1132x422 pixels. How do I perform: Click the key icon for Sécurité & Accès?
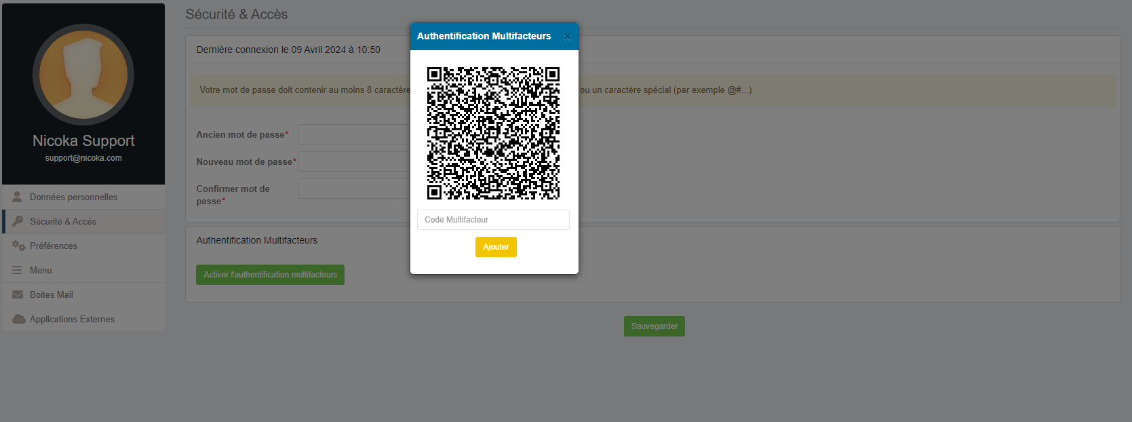pos(18,221)
